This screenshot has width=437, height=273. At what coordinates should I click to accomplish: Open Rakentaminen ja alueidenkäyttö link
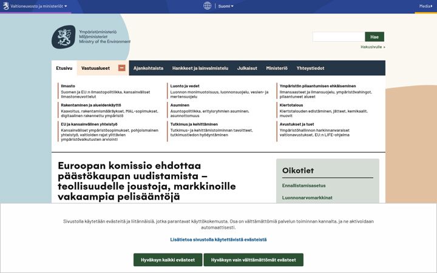click(91, 105)
